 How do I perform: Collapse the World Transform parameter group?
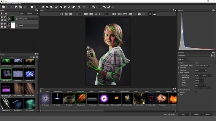pyautogui.click(x=179, y=73)
